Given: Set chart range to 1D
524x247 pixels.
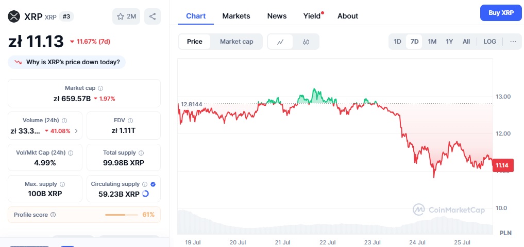Looking at the screenshot, I should [397, 42].
